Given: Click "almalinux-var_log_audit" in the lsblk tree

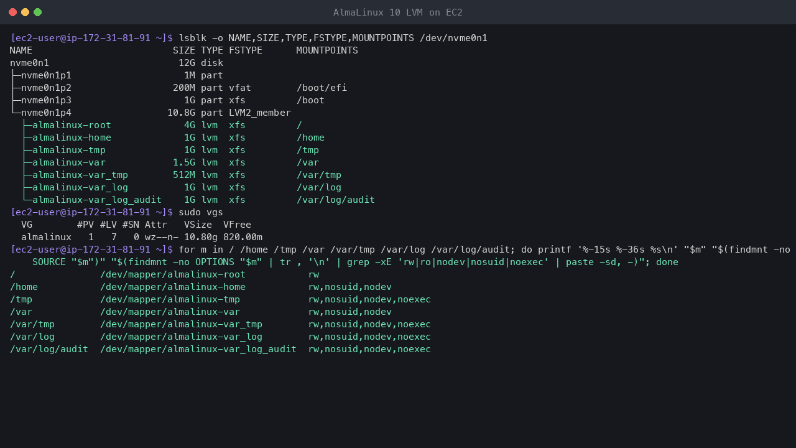Looking at the screenshot, I should tap(97, 200).
